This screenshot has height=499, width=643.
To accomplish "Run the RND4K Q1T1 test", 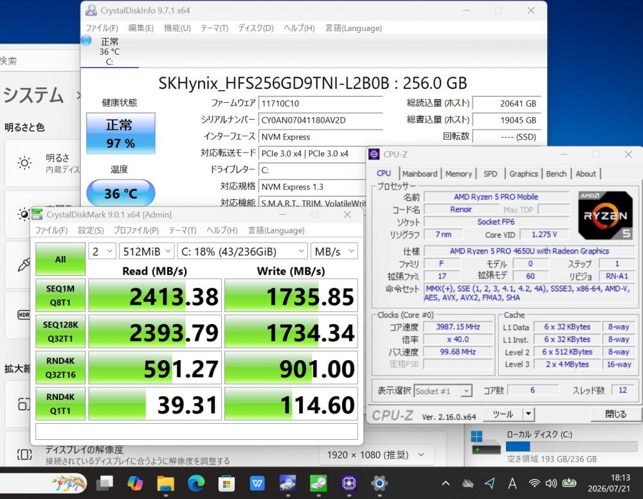I will tap(60, 403).
